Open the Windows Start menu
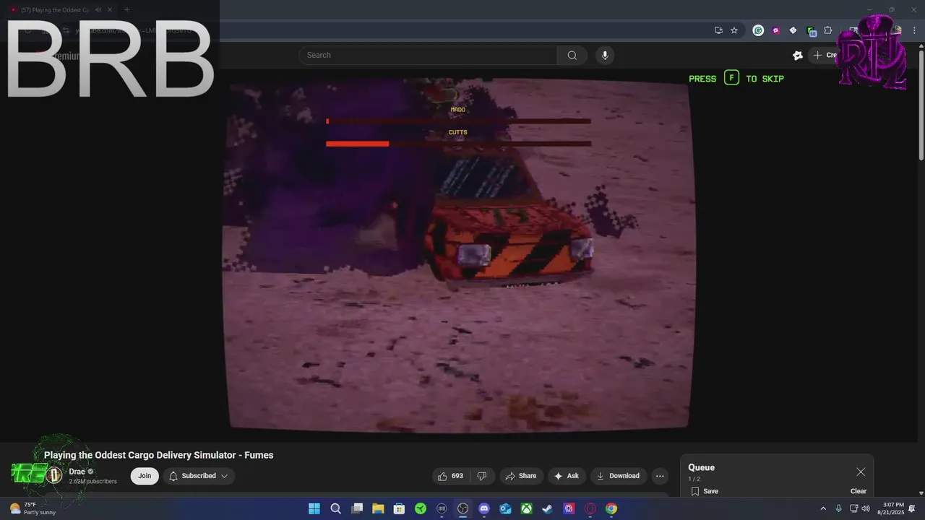The image size is (925, 520). [314, 508]
